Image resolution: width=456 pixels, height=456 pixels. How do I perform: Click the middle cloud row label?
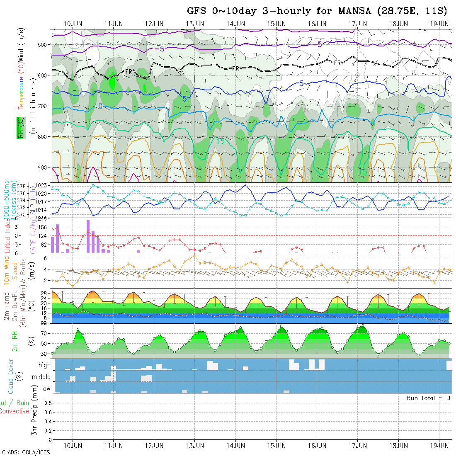coord(41,377)
